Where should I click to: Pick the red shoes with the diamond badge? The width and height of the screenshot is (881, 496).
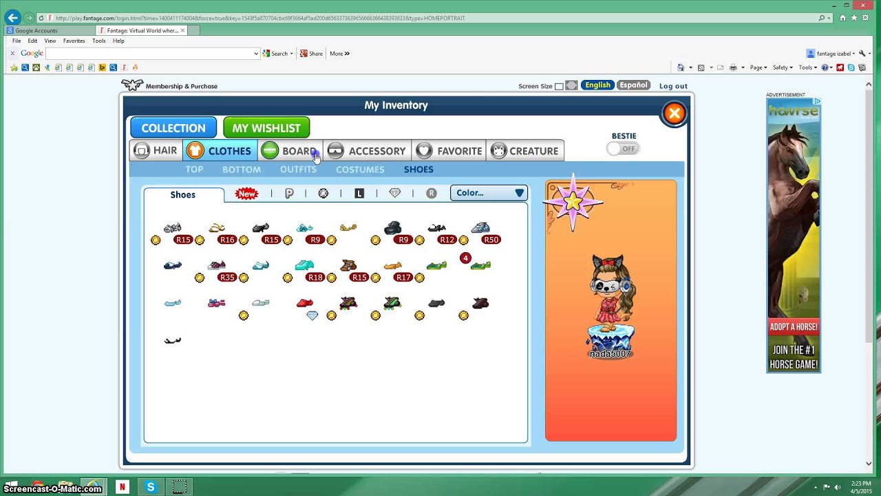[x=304, y=302]
